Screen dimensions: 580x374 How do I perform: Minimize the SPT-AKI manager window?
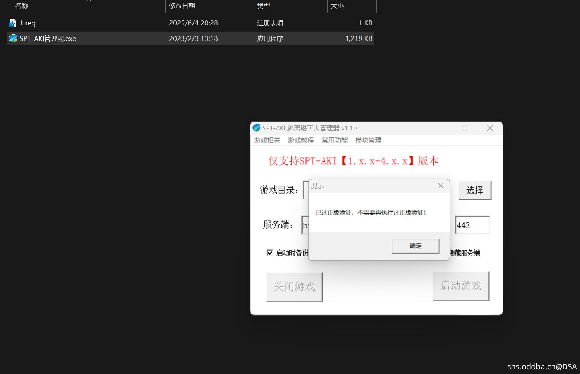[439, 128]
